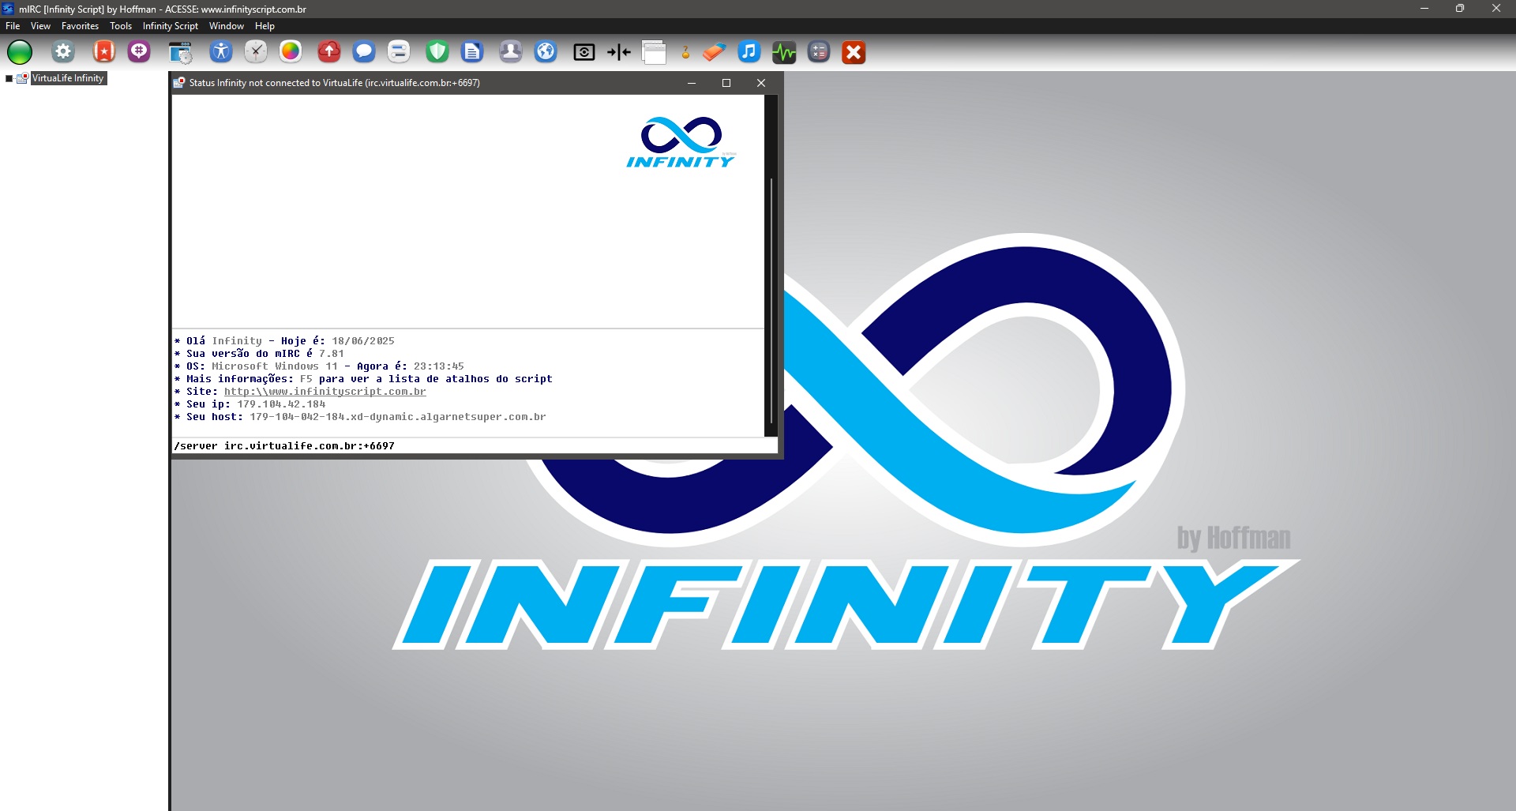Click the green shield icon
The image size is (1516, 811).
pos(437,52)
